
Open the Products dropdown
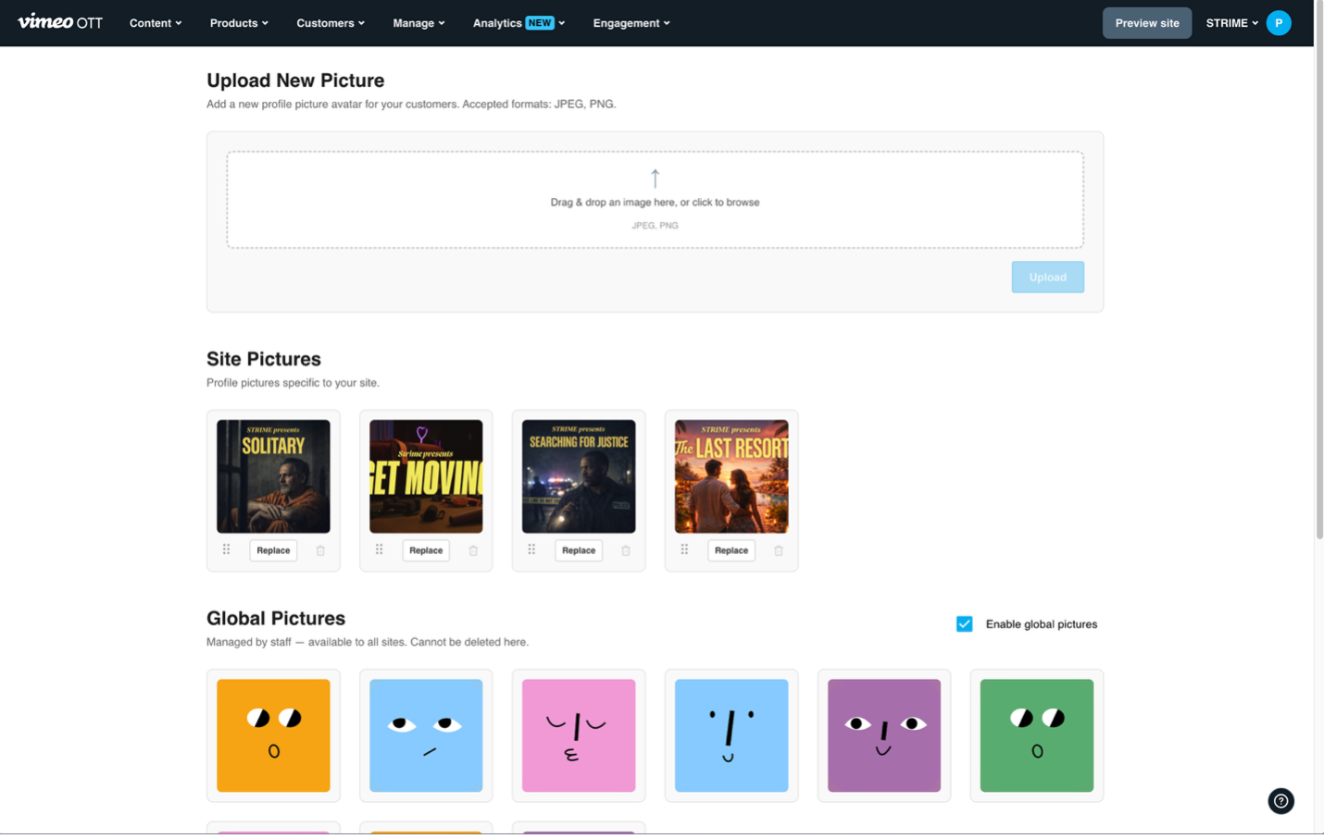(x=239, y=23)
